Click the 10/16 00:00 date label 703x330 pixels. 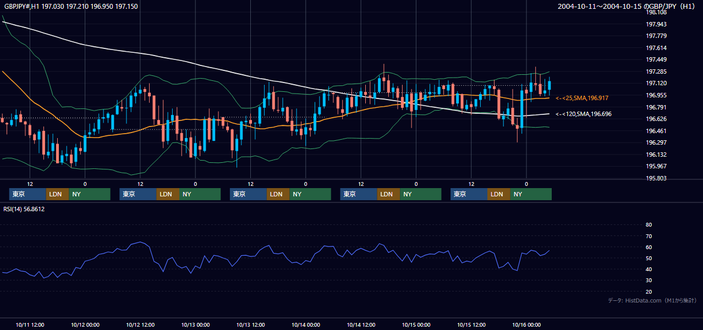pos(526,324)
